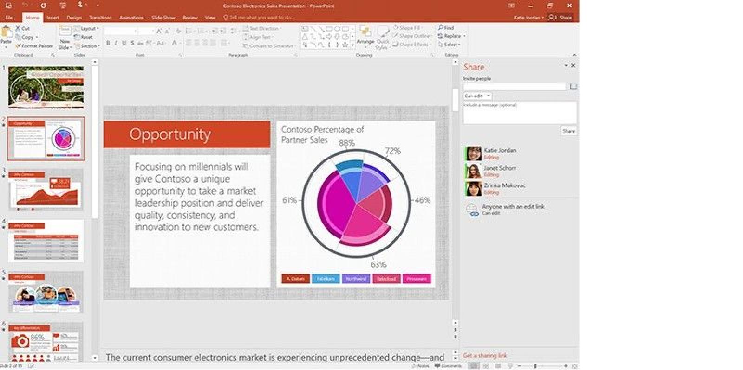The width and height of the screenshot is (743, 370).
Task: Open the font name combo box
Action: tap(121, 31)
